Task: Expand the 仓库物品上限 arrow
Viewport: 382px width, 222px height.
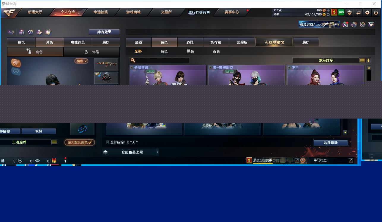Action: pyautogui.click(x=157, y=152)
